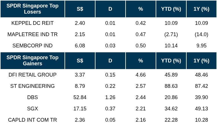Select the ST ENGINEERING stock name
The image size is (217, 126).
(x=32, y=86)
